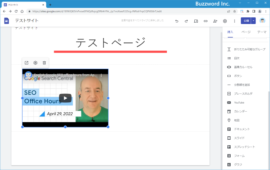The image size is (270, 170).
Task: Click the bottom-right resize handle of video
Action: tap(108, 127)
